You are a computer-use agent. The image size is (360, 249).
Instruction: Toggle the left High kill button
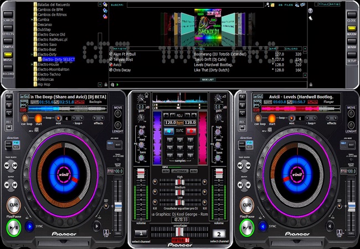(x=155, y=182)
